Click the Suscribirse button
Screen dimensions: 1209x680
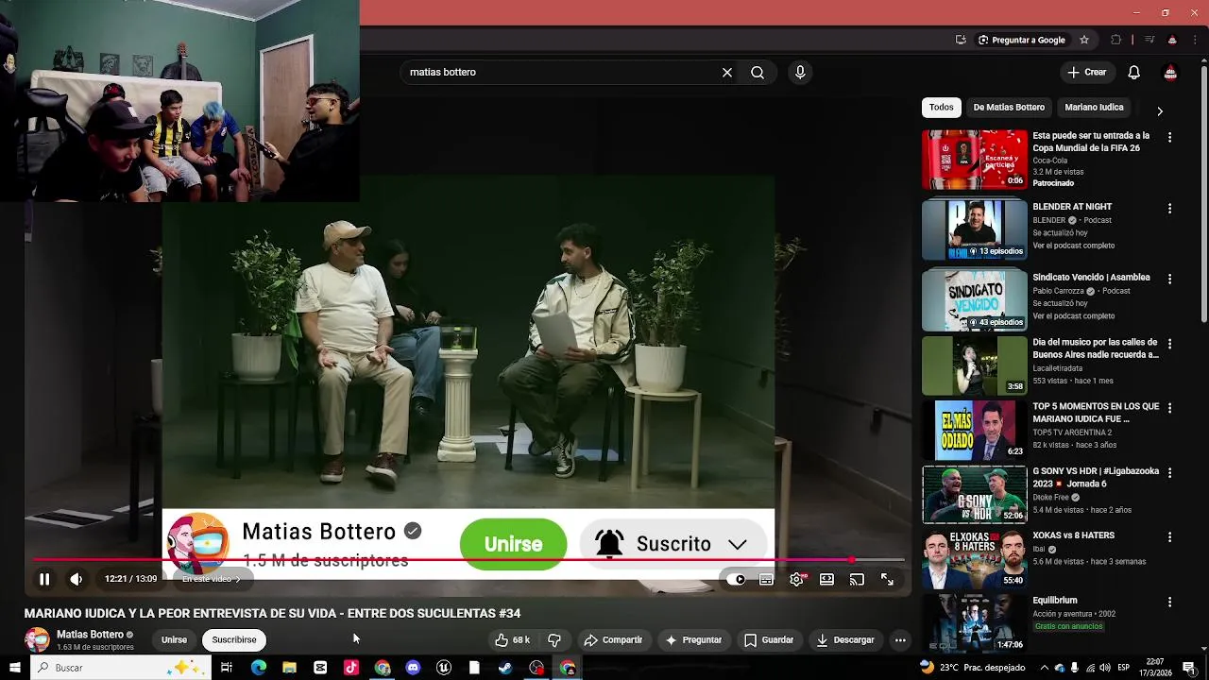[234, 639]
